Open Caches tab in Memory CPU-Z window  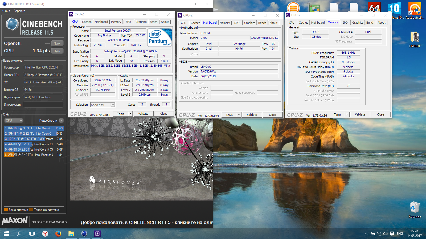point(304,23)
